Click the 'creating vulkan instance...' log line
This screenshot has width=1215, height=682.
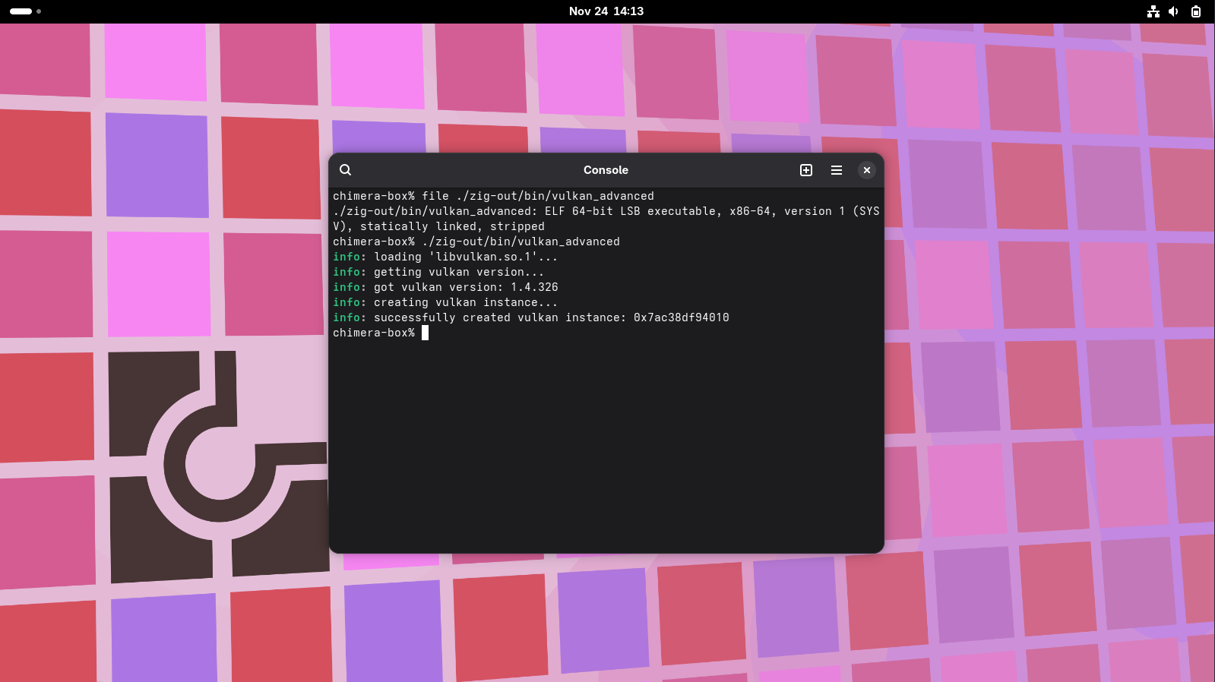pyautogui.click(x=465, y=302)
